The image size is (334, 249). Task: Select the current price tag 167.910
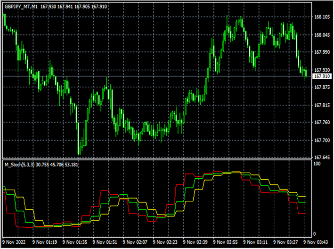click(322, 76)
